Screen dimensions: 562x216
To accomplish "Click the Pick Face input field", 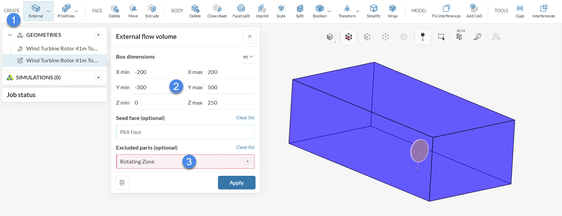I will point(185,132).
